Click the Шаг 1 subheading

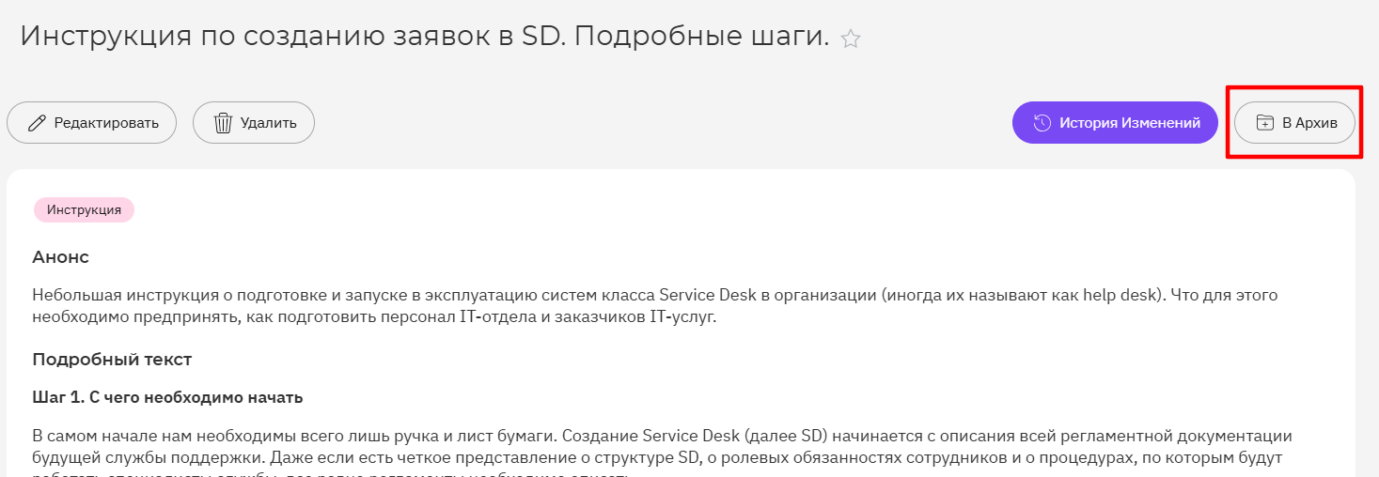[x=167, y=397]
